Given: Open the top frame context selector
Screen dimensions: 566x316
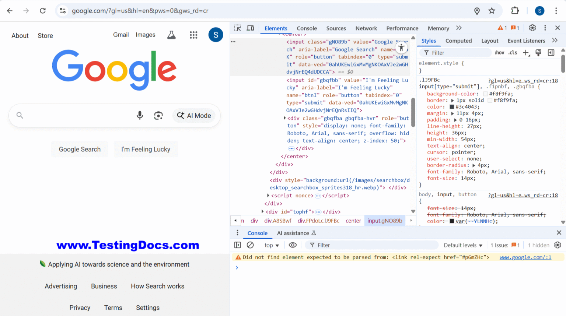Looking at the screenshot, I should (271, 245).
